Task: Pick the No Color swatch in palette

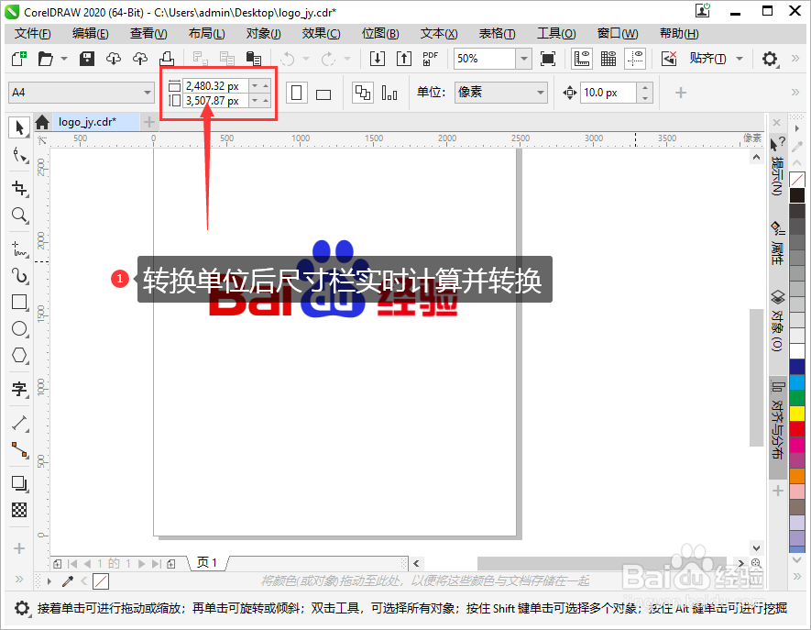Action: point(797,180)
